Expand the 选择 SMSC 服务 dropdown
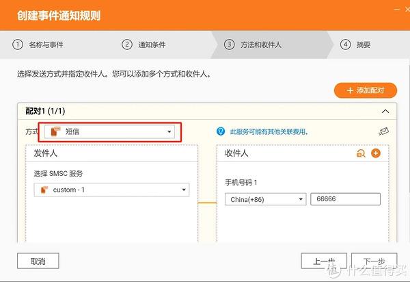Image resolution: width=410 pixels, height=282 pixels. click(x=111, y=190)
